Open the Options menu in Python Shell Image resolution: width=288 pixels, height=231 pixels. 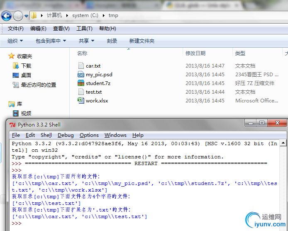(89, 135)
